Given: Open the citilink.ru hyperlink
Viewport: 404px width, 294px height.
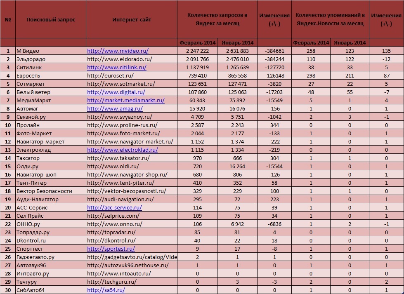Looking at the screenshot, I should [117, 67].
